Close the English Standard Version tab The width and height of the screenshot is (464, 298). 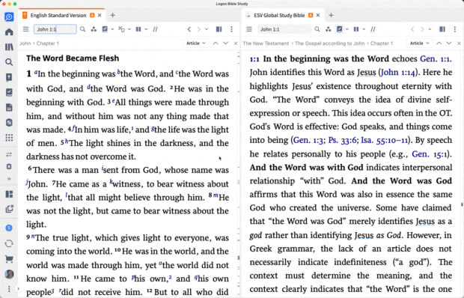click(100, 16)
